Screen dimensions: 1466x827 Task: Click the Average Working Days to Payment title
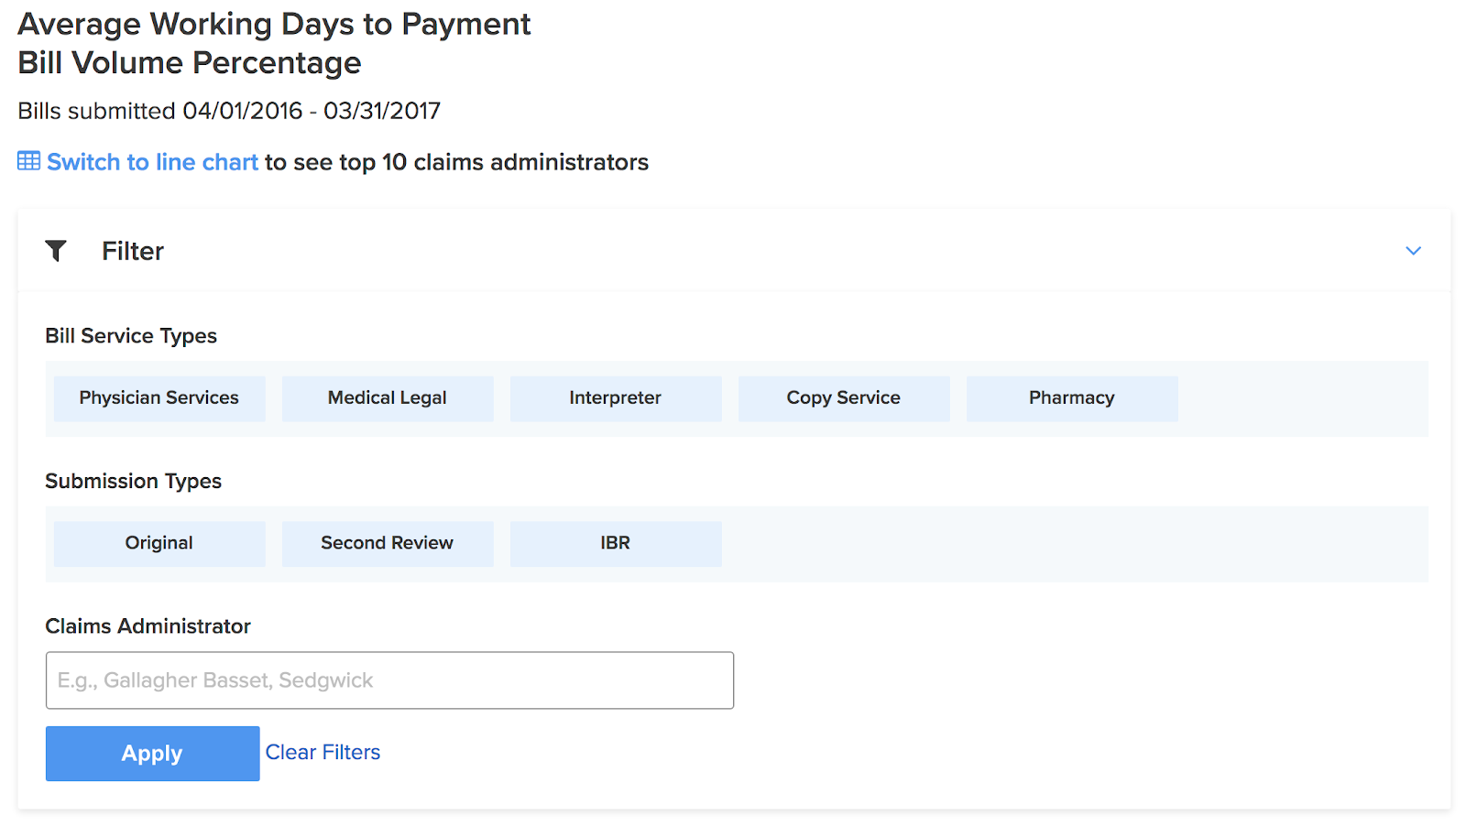pos(274,24)
